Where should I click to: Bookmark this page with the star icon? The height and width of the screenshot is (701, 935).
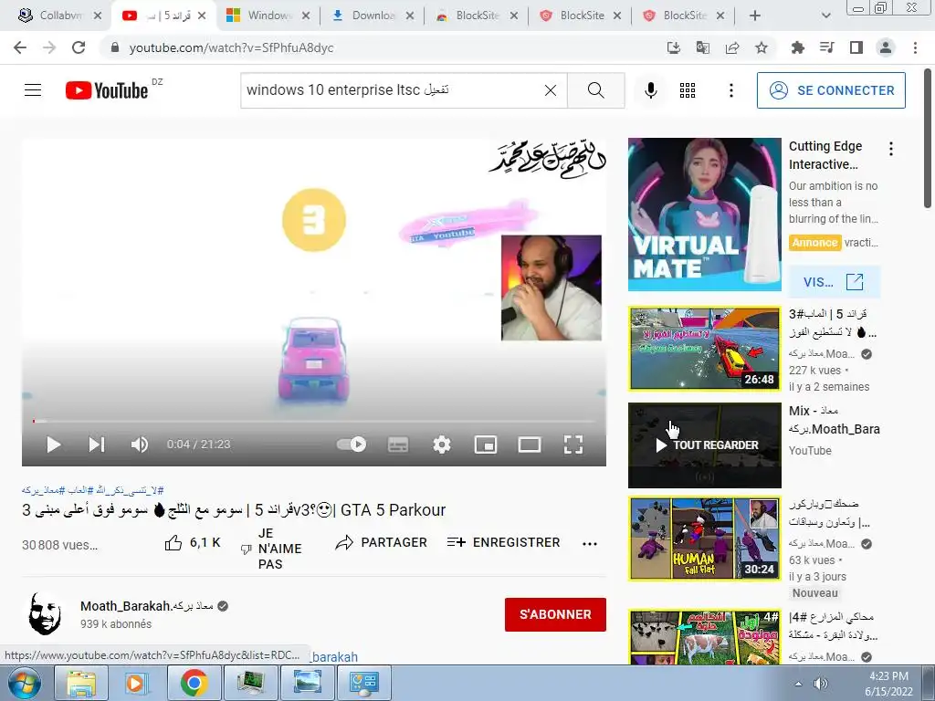(762, 47)
